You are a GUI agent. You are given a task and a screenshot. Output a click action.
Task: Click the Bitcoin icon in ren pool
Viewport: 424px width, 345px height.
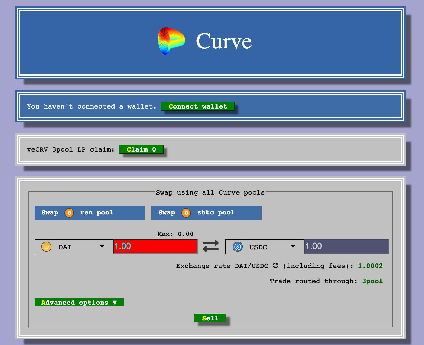coord(69,213)
